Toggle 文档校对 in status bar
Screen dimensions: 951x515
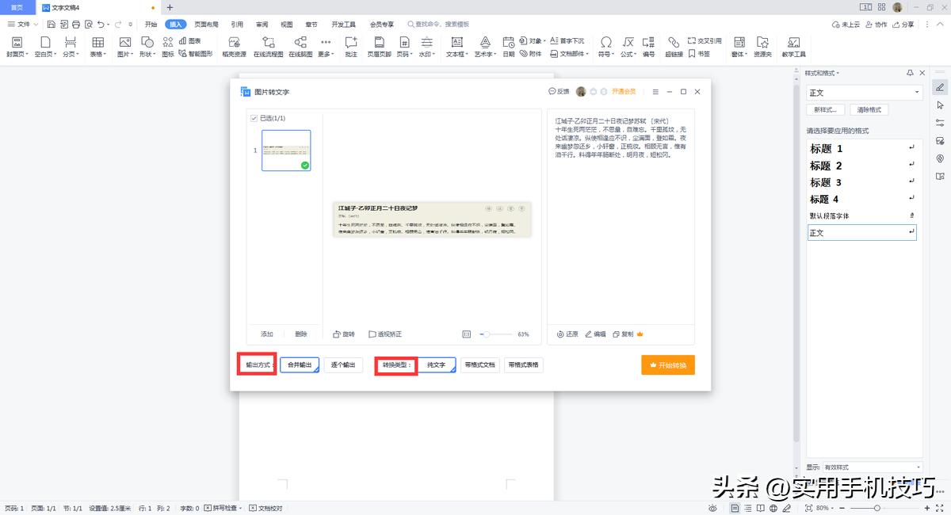(265, 508)
